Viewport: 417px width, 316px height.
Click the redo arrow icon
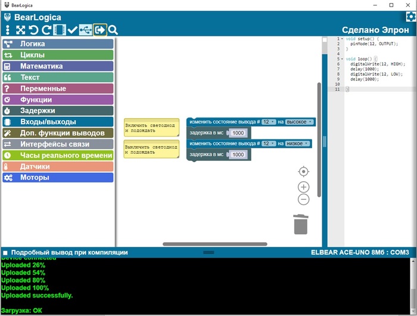(x=46, y=30)
